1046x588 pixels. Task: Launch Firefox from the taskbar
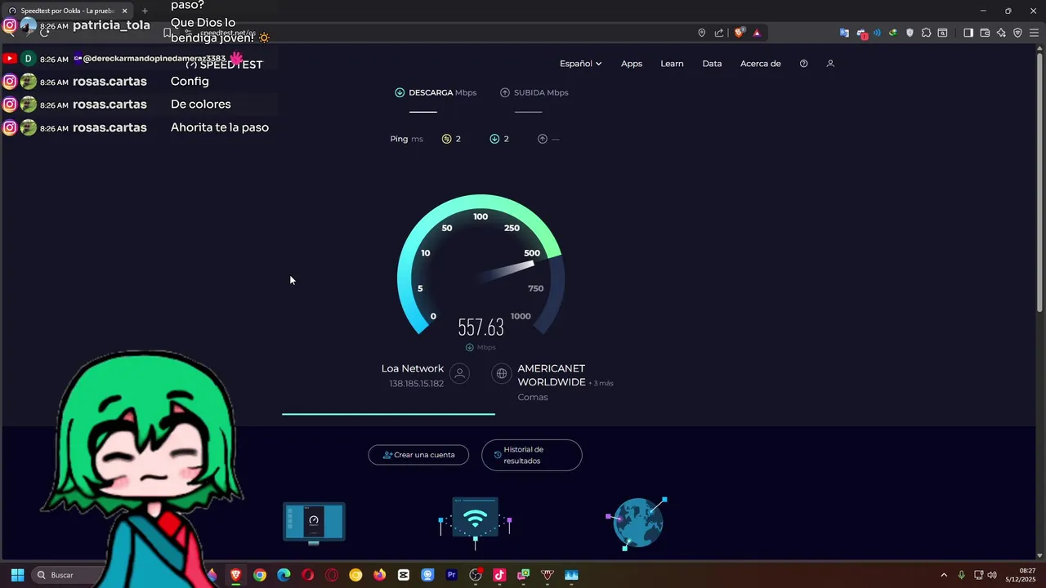[x=379, y=575]
